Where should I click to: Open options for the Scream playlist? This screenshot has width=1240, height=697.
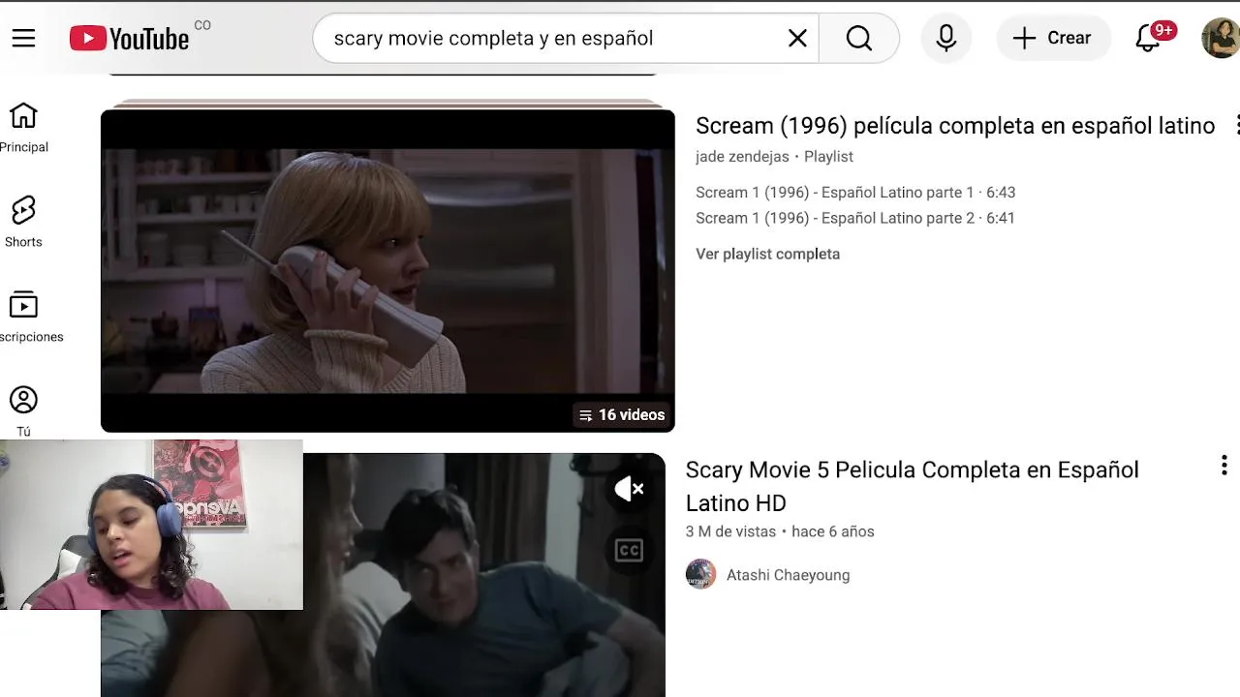1236,125
